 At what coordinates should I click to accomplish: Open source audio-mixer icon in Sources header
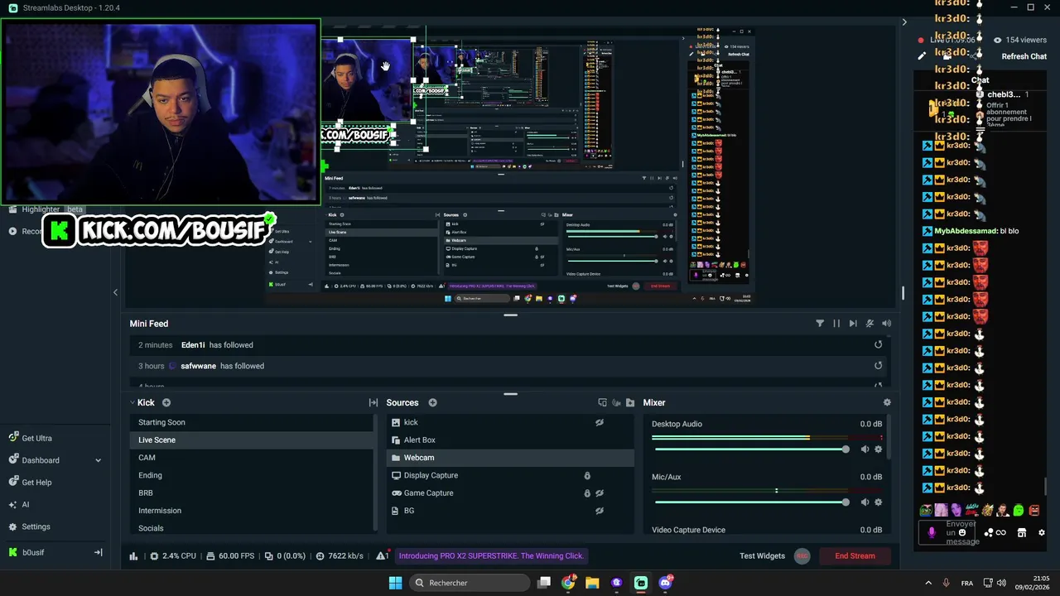(616, 402)
